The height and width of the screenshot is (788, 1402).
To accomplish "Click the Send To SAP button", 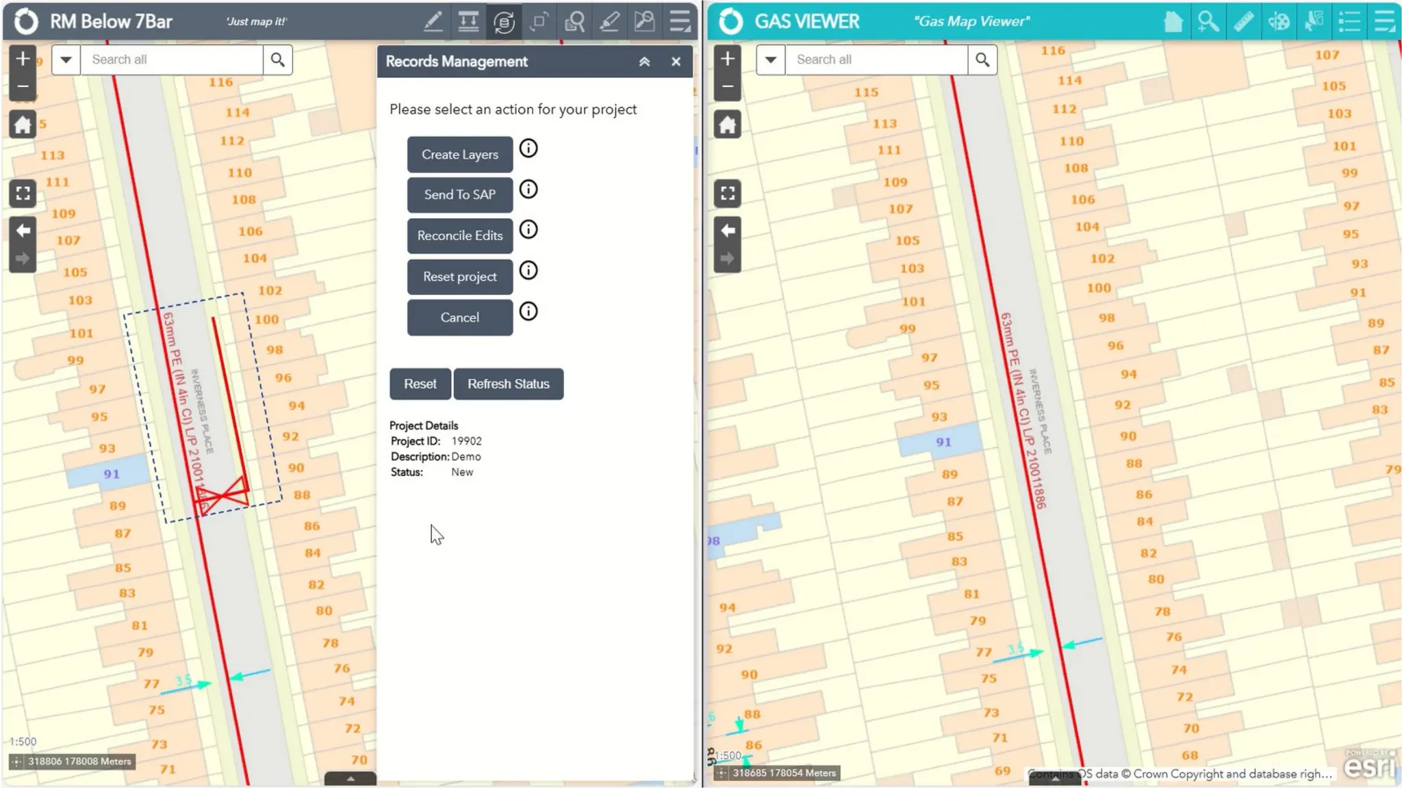I will tap(459, 195).
